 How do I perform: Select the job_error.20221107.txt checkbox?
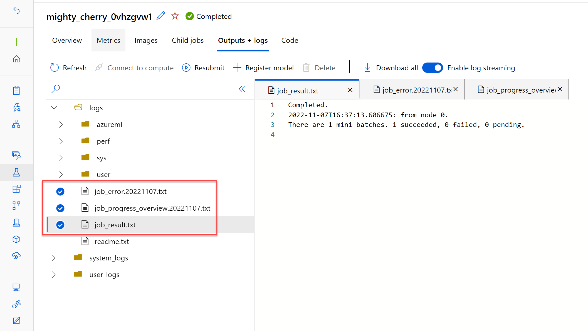60,191
